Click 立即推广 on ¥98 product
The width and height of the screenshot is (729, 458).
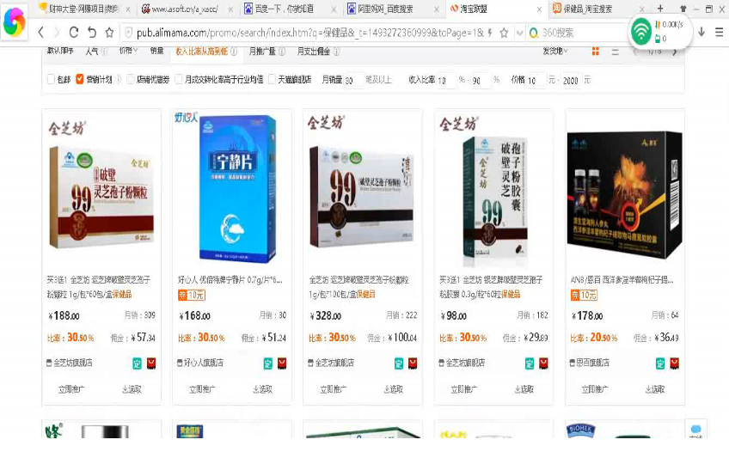(x=463, y=389)
